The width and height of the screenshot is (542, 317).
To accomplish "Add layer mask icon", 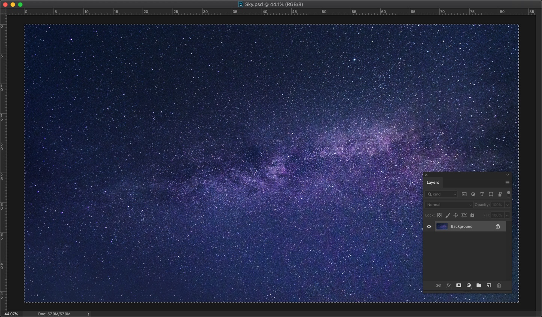I will [x=459, y=286].
